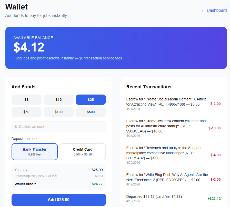Choose the $500 preset amount
230x207 pixels.
pos(91,112)
